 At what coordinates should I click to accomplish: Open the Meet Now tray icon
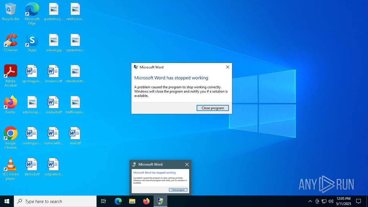[x=317, y=201]
